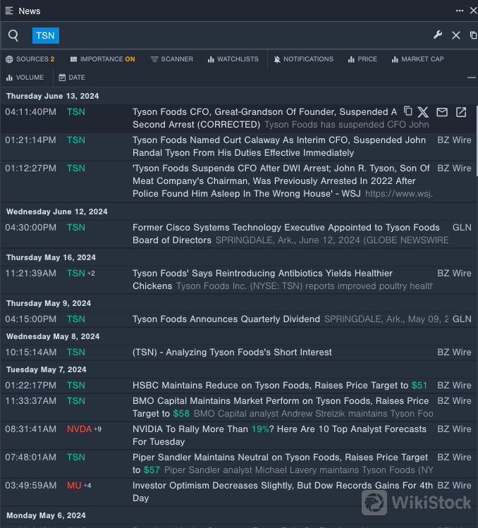Image resolution: width=478 pixels, height=528 pixels.
Task: Toggle the Scanner filter
Action: pyautogui.click(x=171, y=59)
